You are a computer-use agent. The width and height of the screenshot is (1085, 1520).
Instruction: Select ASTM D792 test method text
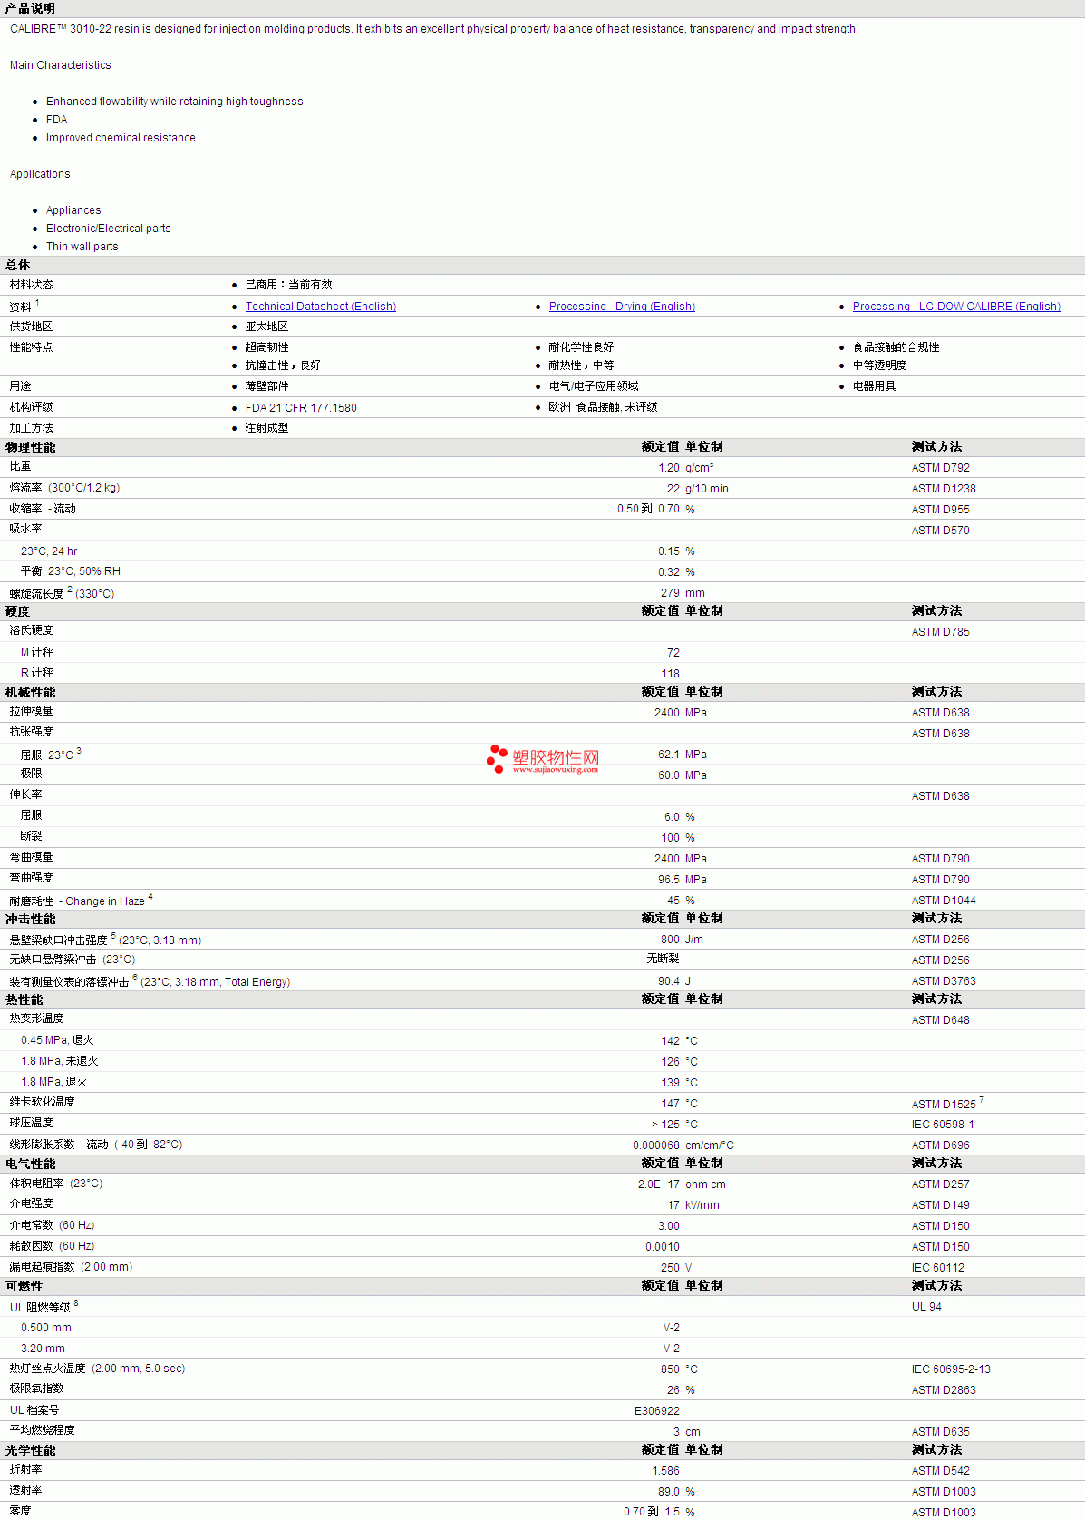(x=941, y=468)
